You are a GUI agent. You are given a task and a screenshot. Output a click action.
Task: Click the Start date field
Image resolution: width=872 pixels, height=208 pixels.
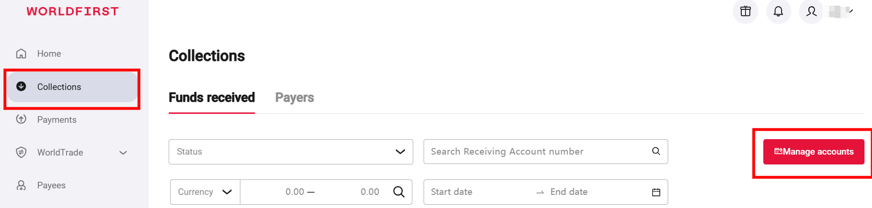click(478, 192)
